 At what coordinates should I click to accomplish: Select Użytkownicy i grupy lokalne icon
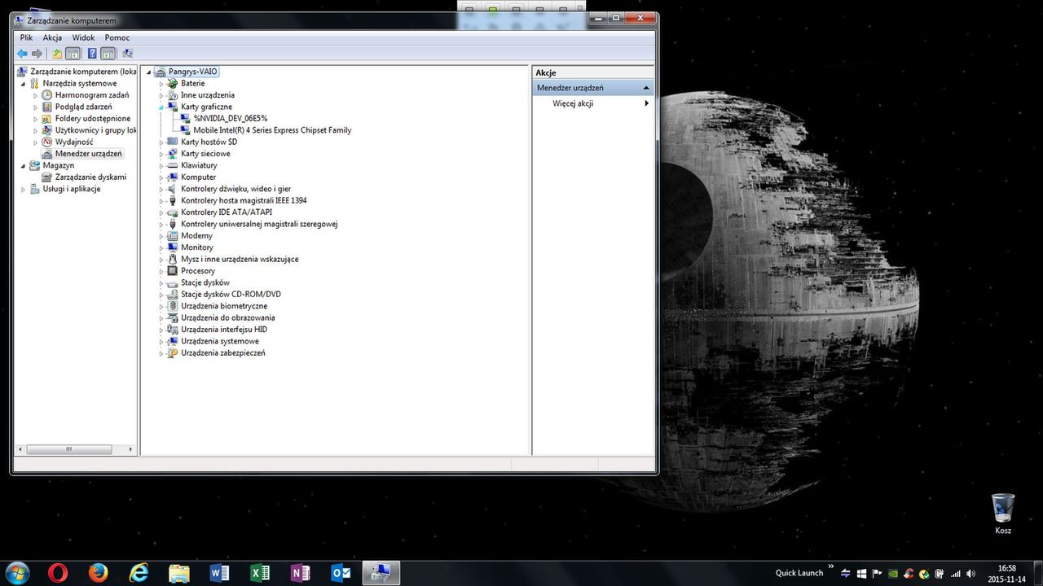(47, 130)
